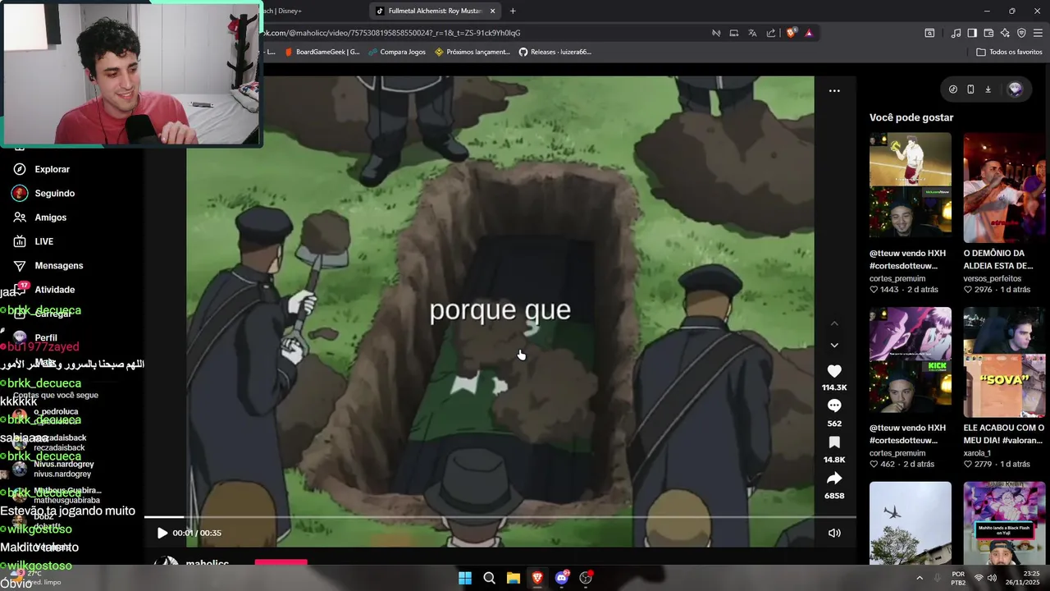Screen dimensions: 1050x591
Task: Close the Fullmetal Alchemist tab
Action: (492, 11)
